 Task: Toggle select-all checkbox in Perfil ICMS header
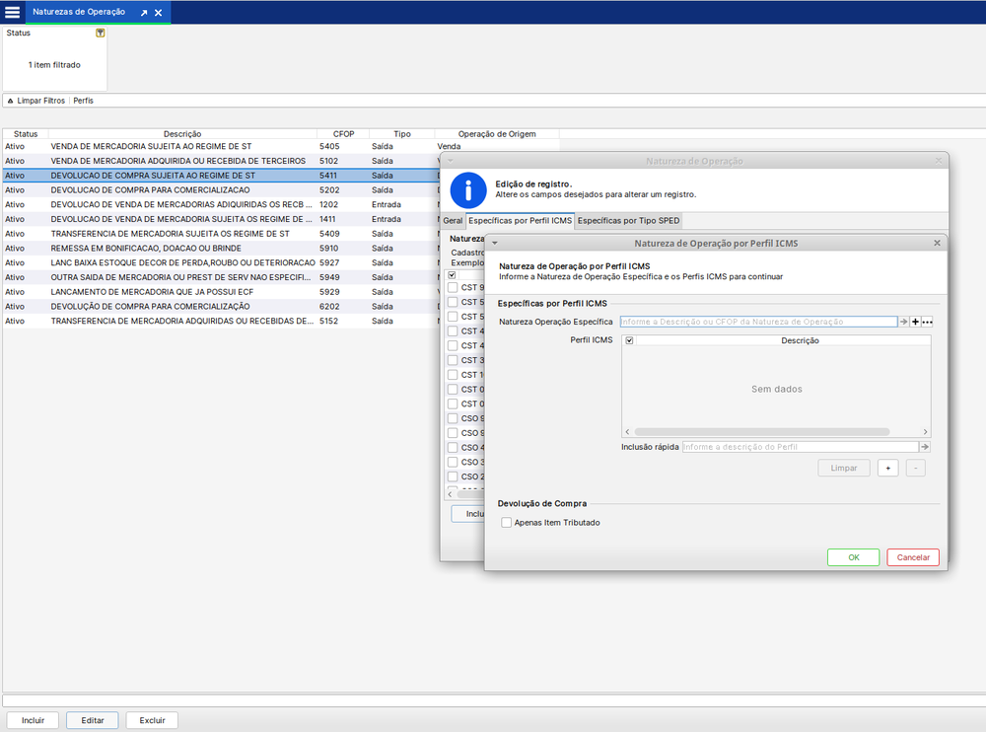tap(629, 340)
